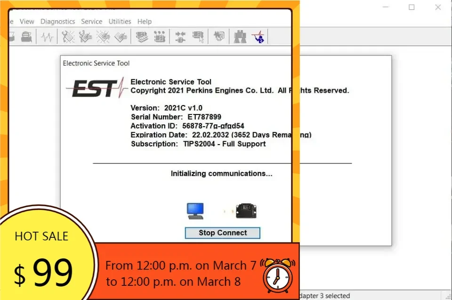Click the printer icon in the toolbar
The image size is (452, 300).
26,37
